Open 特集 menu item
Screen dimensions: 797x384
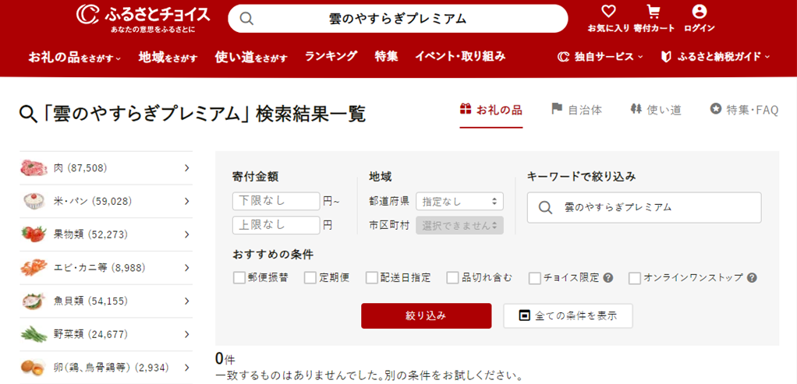click(x=386, y=56)
